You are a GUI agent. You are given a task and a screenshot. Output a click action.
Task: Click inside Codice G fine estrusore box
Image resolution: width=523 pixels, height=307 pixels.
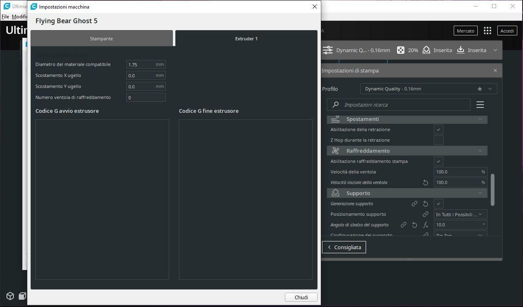[246, 200]
